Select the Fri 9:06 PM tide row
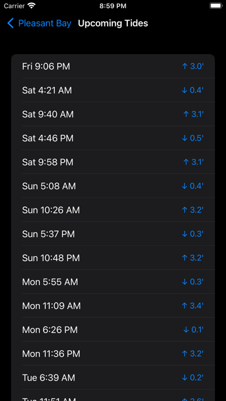 tap(113, 66)
